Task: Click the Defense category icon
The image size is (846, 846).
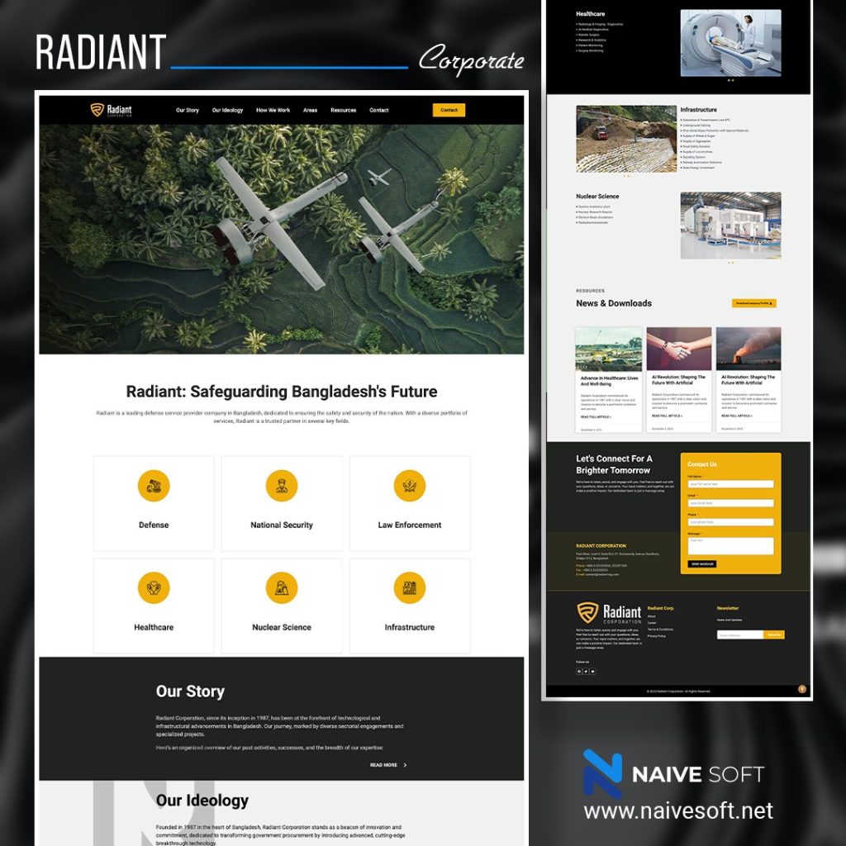Action: (x=154, y=486)
